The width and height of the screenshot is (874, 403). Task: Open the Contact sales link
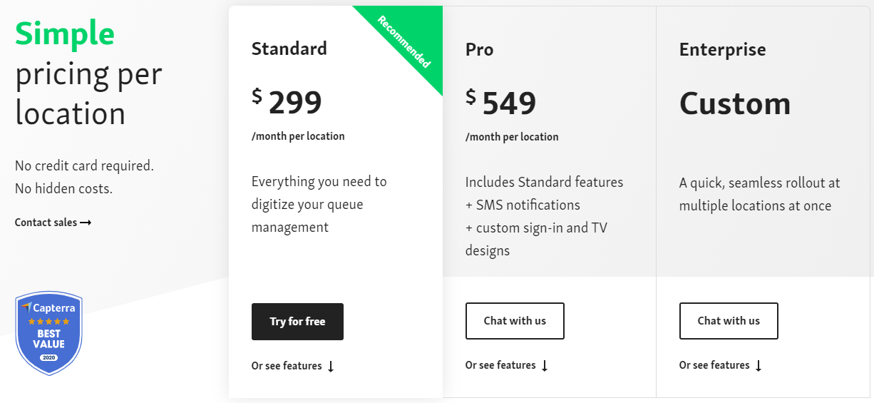point(46,223)
